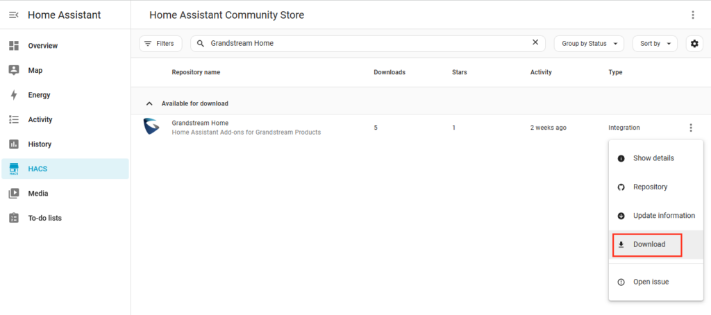Click the HACS store icon
The height and width of the screenshot is (315, 711).
[x=14, y=169]
